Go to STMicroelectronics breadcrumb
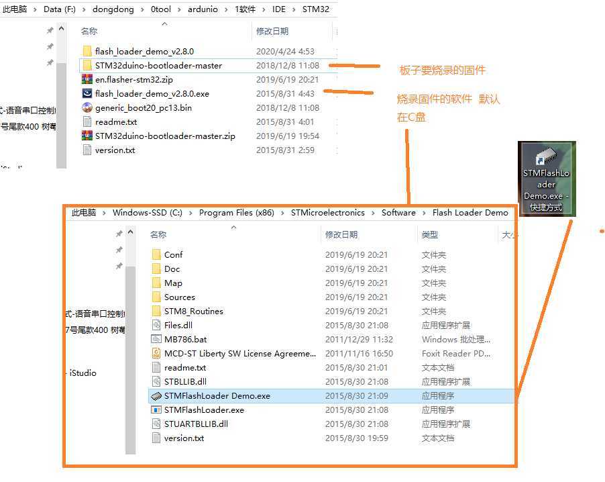The width and height of the screenshot is (605, 482). point(327,213)
